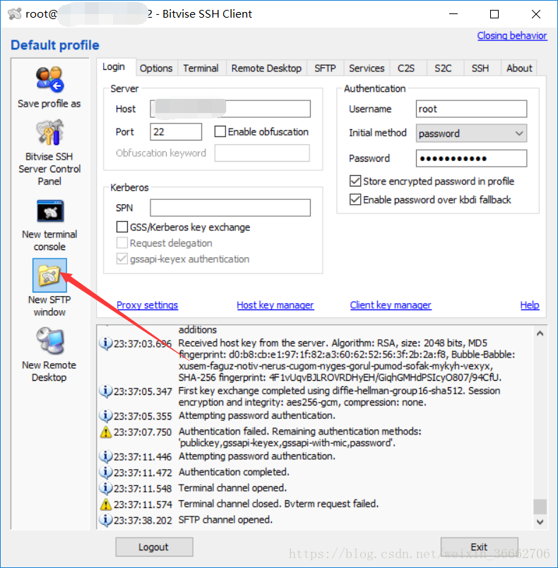Viewport: 558px width, 568px height.
Task: Click info icon for 23:37:11.446 log entry
Action: click(105, 456)
